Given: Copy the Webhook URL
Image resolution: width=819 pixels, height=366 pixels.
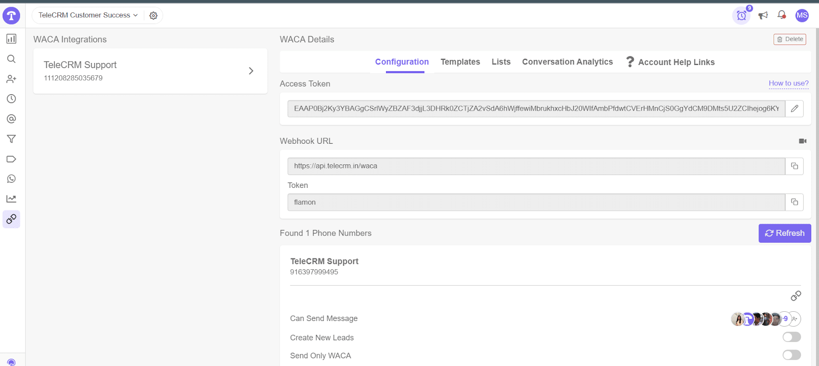Looking at the screenshot, I should 794,166.
